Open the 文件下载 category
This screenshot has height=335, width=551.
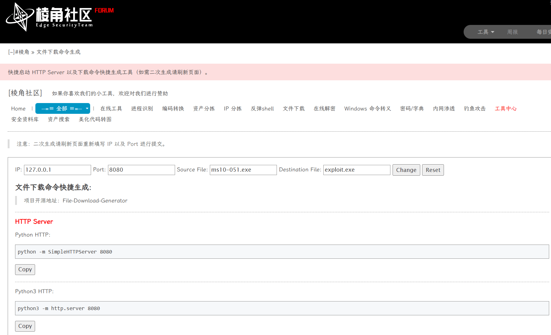[x=294, y=109]
